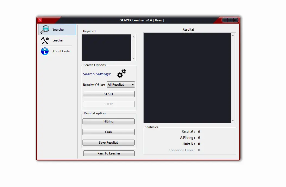
Task: Click the Resultat panel scroll-down arrow
Action: pyautogui.click(x=233, y=120)
